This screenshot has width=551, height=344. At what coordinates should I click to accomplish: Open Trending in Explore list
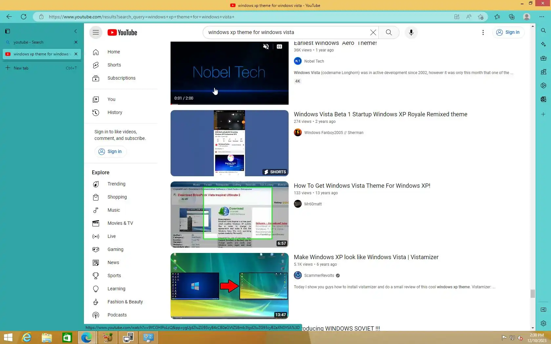[121, 184]
